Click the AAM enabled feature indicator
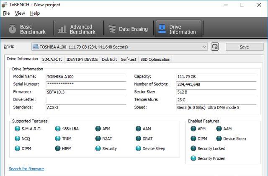Screen dimensions: 268x176 [219, 129]
